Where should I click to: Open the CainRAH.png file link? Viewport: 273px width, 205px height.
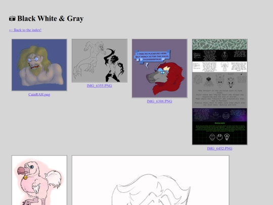pyautogui.click(x=39, y=95)
